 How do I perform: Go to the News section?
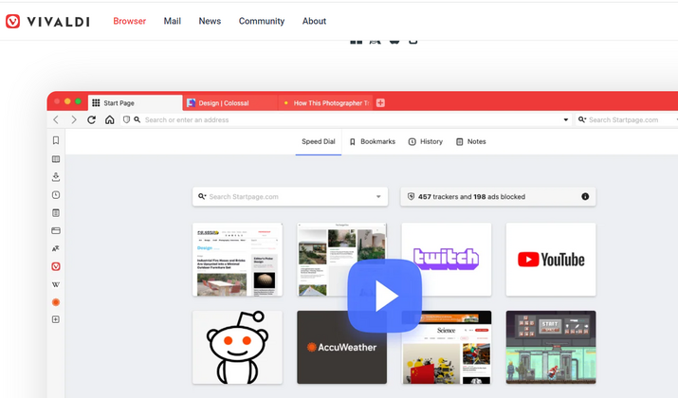210,21
